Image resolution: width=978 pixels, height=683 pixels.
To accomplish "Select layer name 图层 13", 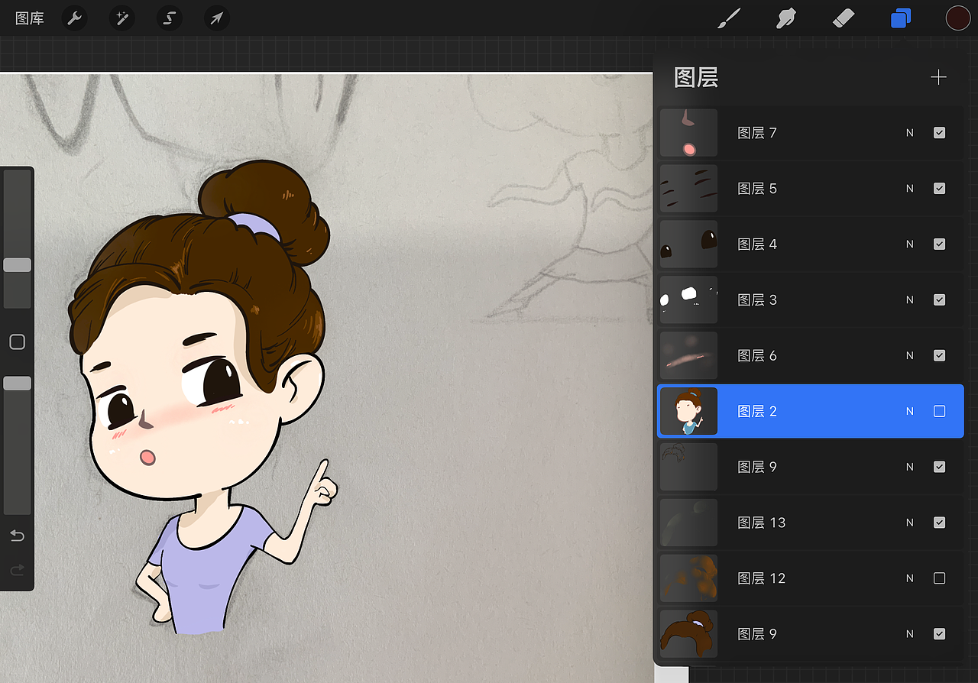I will click(761, 523).
